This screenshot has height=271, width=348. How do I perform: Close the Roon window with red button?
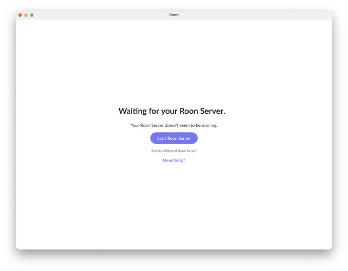20,15
